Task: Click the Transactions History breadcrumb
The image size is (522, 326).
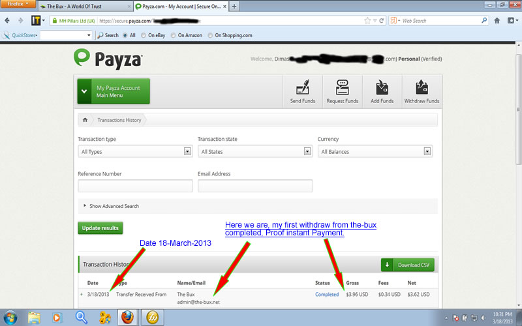Action: pyautogui.click(x=119, y=120)
